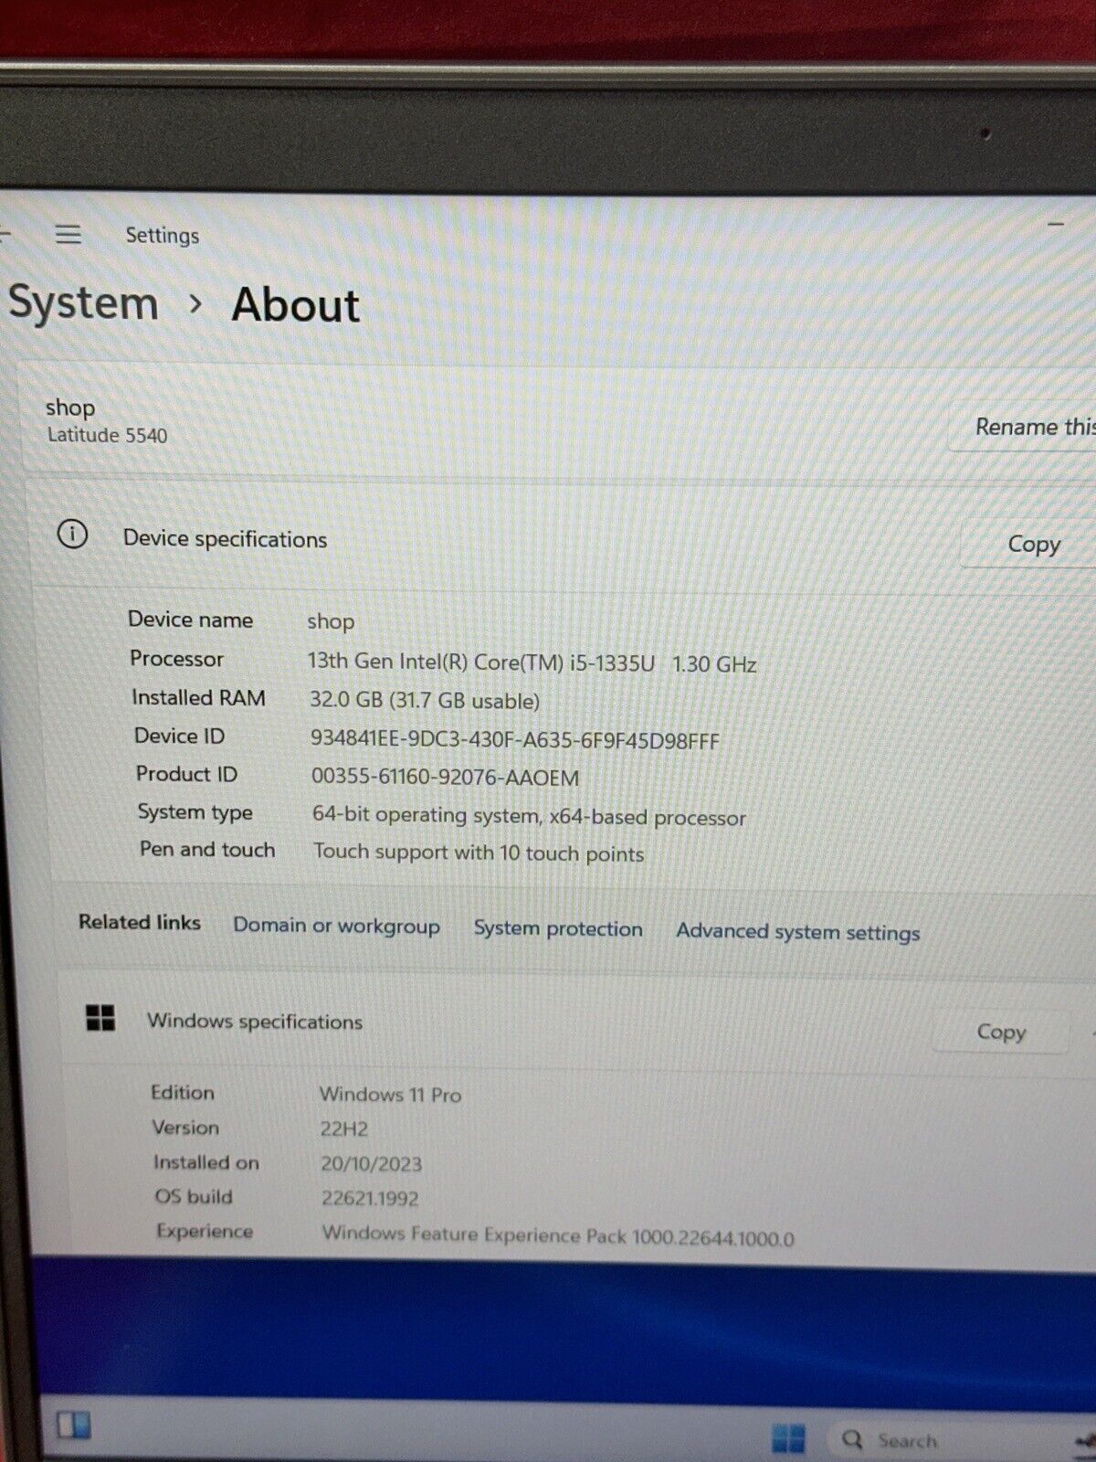Click the magnifier icon in taskbar search
Viewport: 1096px width, 1462px height.
click(x=853, y=1439)
